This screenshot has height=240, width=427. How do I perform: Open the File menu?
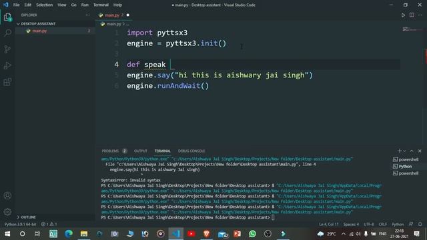(16, 5)
